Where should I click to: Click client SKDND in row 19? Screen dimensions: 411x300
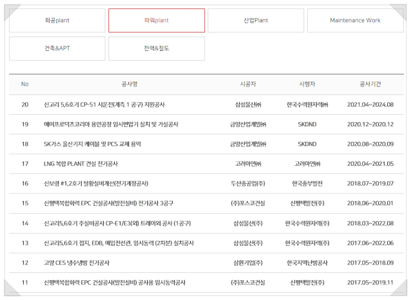307,124
